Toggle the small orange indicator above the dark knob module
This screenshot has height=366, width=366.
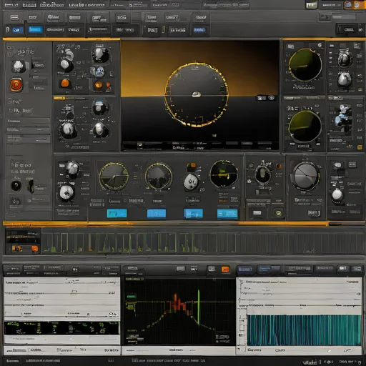tap(278, 166)
